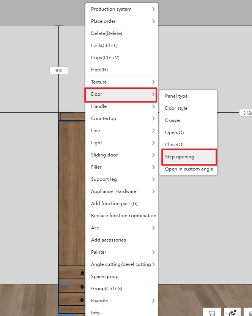Image resolution: width=252 pixels, height=316 pixels.
Task: Click the wooden cabinet door panel
Action: [x=72, y=190]
